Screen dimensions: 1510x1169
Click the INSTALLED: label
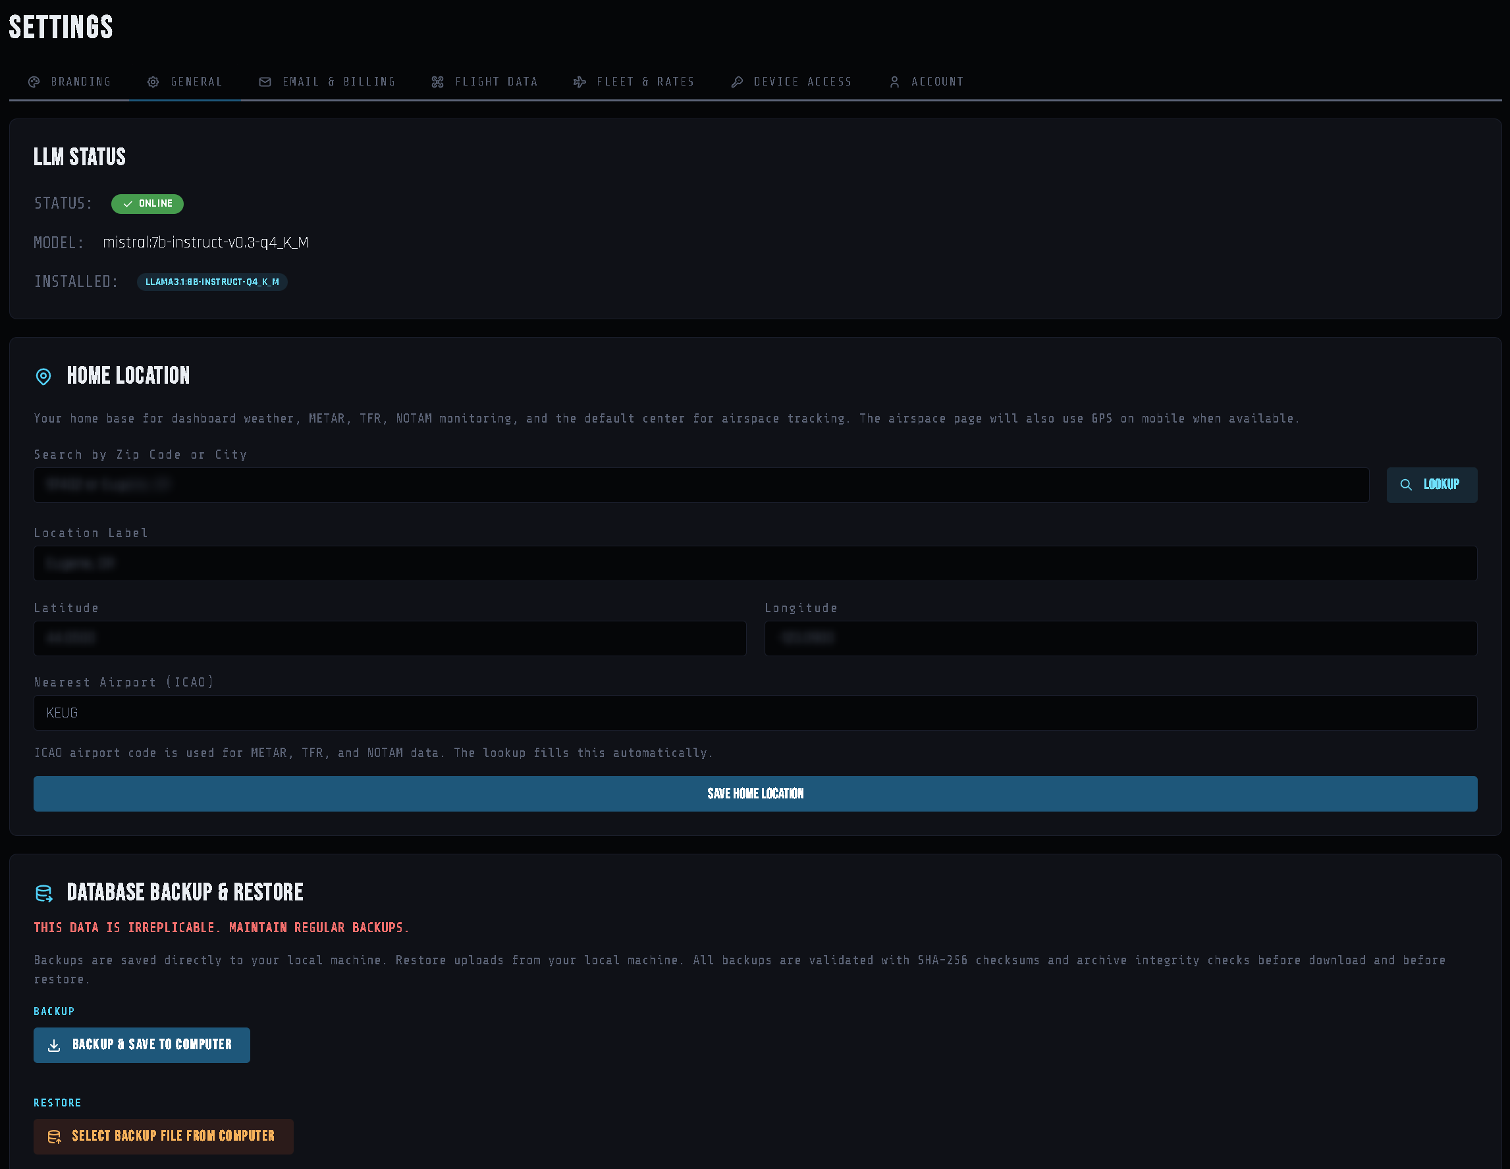76,281
